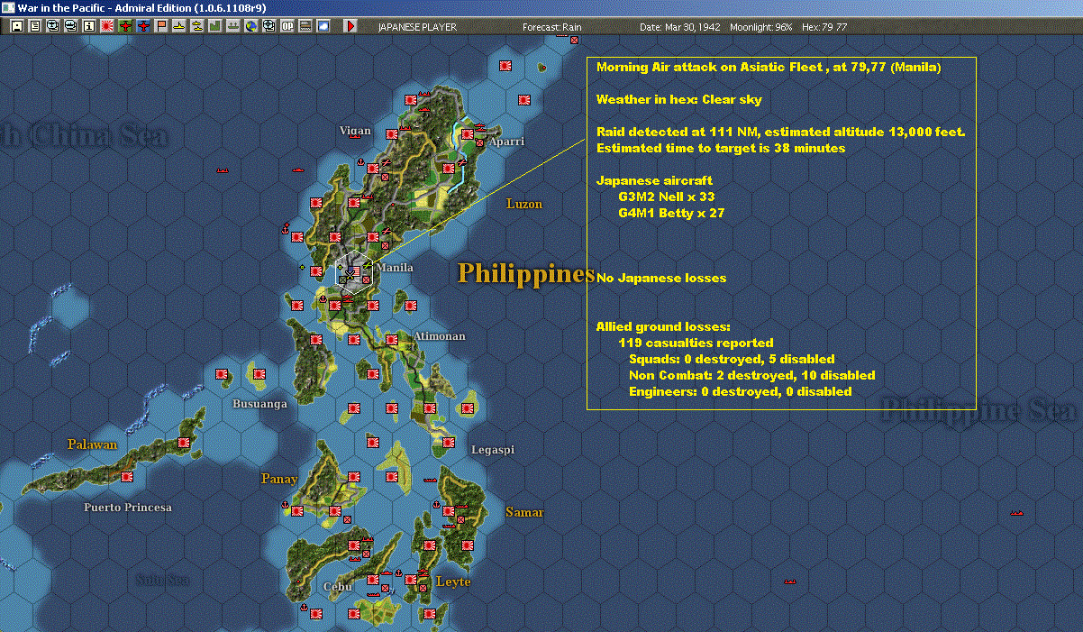The height and width of the screenshot is (632, 1083).
Task: Click the 'Weather in hex: Clear sky' line
Action: click(678, 99)
